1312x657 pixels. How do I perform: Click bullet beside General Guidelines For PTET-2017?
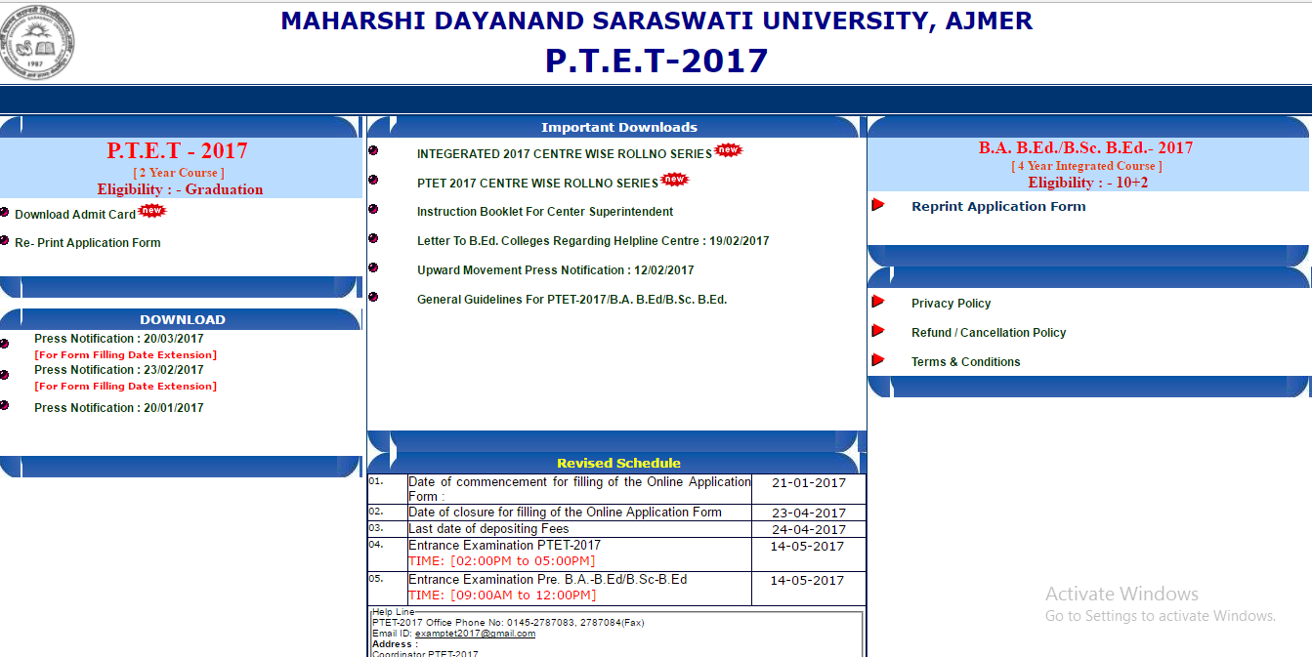coord(373,297)
